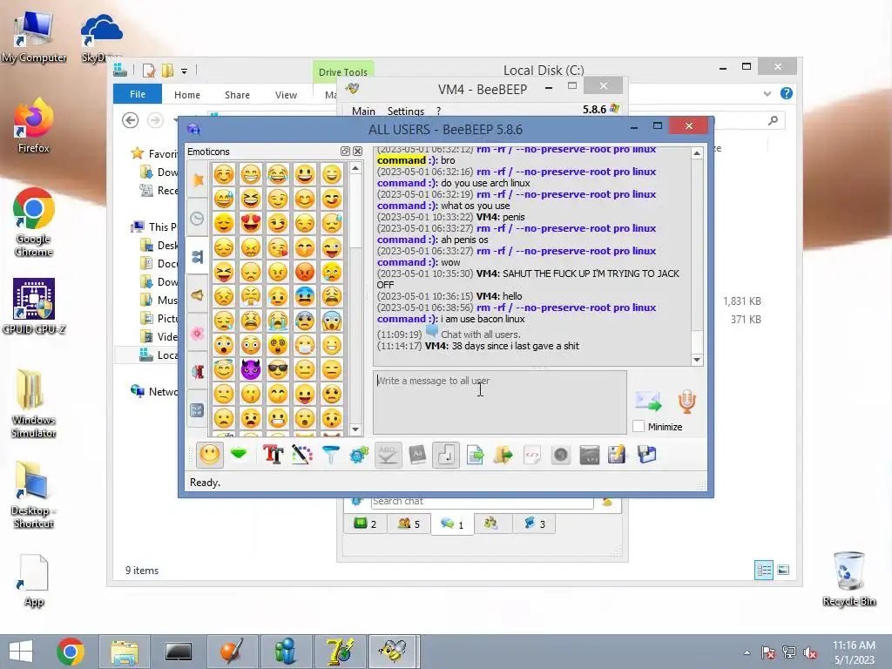Click the Search chat field

pyautogui.click(x=482, y=501)
